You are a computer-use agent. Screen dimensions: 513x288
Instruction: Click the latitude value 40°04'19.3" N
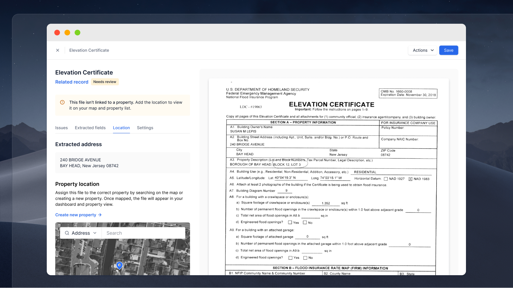[285, 178]
